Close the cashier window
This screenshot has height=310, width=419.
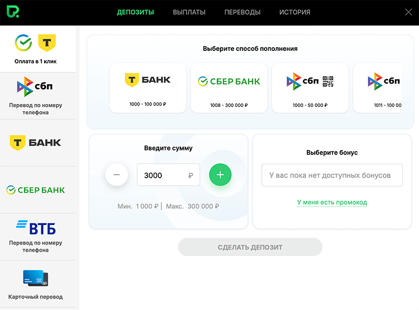coord(409,12)
